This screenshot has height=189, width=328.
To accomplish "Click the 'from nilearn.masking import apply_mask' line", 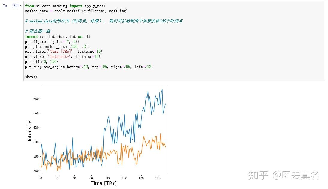I will coord(65,6).
